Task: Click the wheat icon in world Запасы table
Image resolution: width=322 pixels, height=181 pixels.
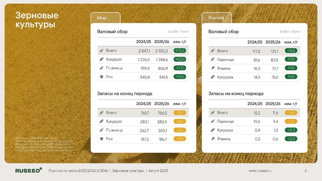Action: tap(101, 130)
